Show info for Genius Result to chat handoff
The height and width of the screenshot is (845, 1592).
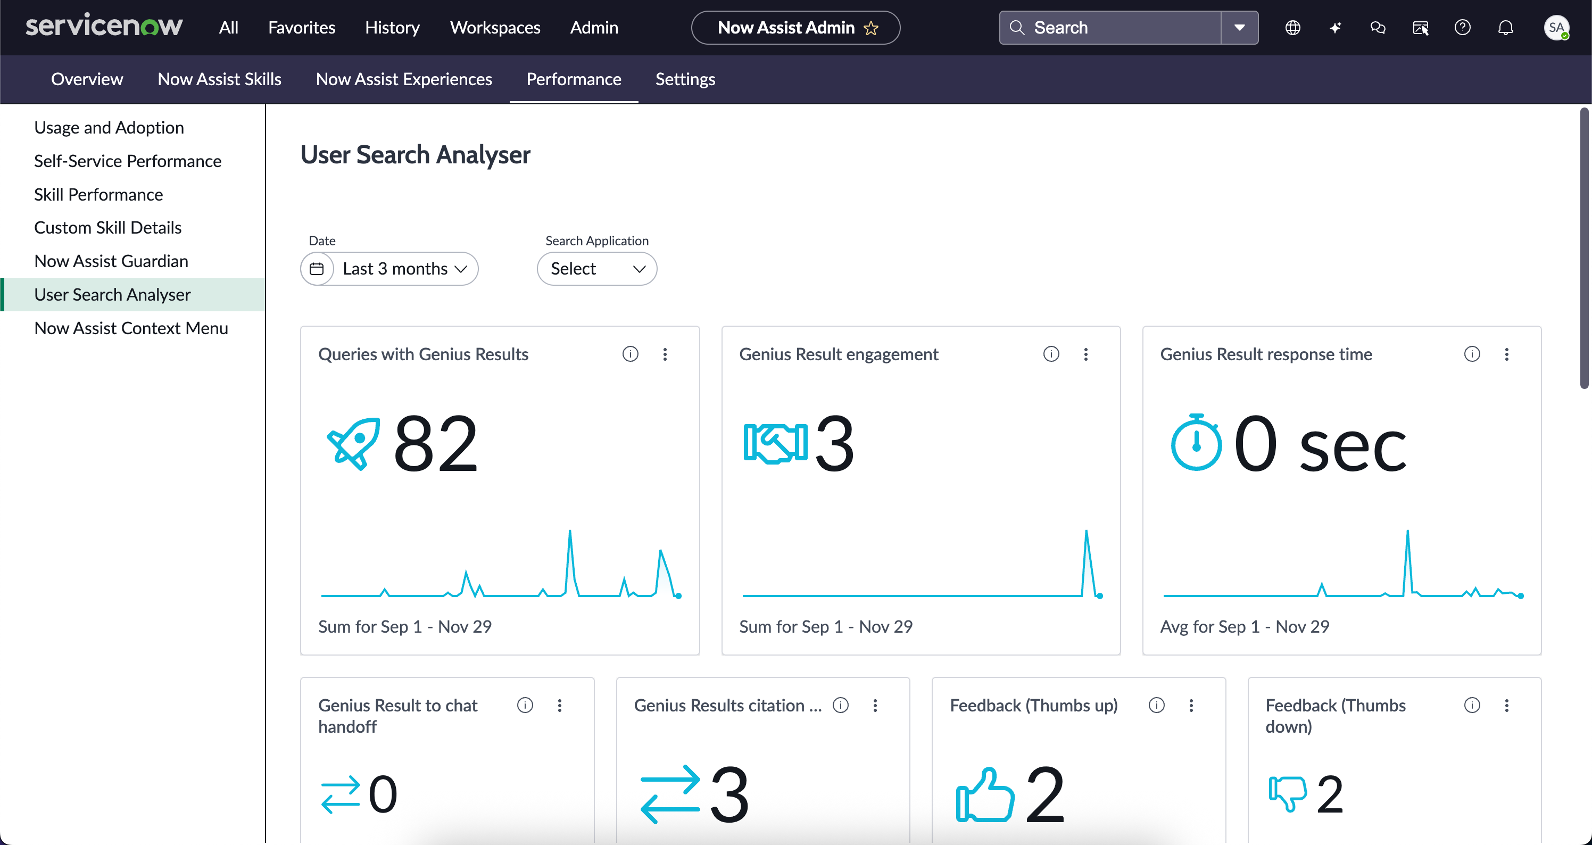pyautogui.click(x=525, y=705)
